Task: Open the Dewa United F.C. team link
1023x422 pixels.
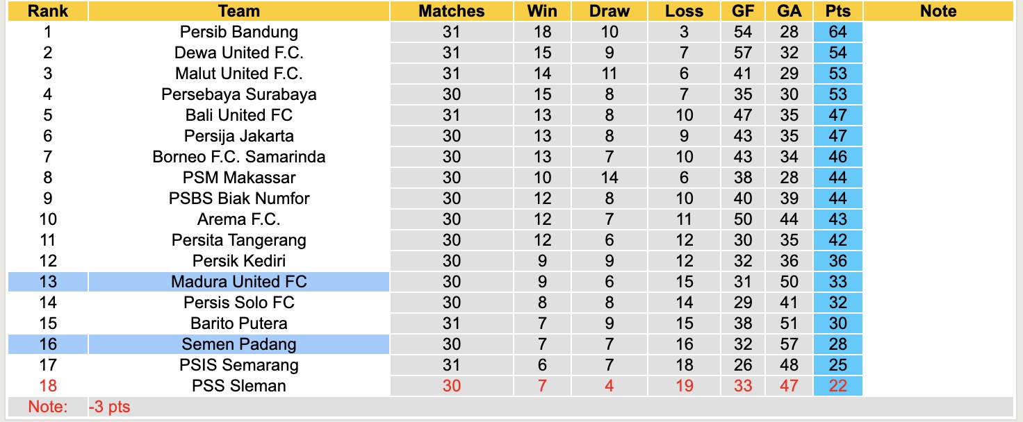Action: 238,53
